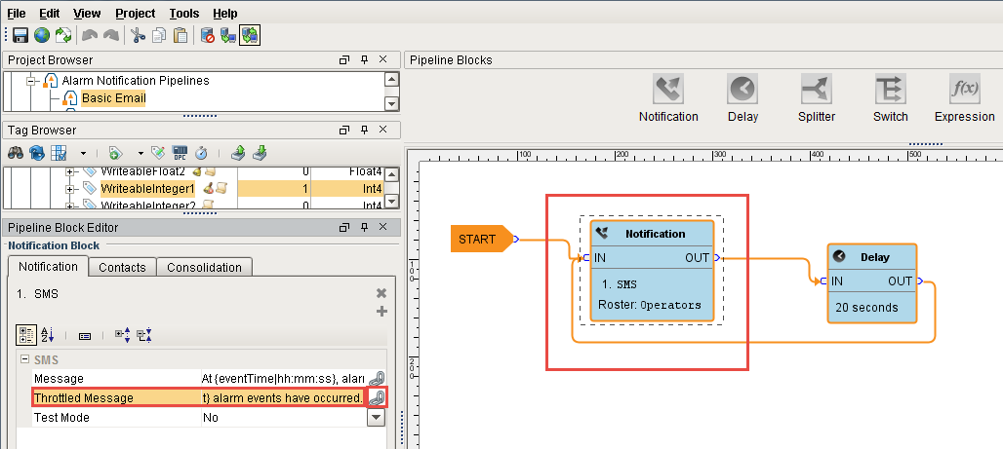Select the Basic Email pipeline

(113, 98)
